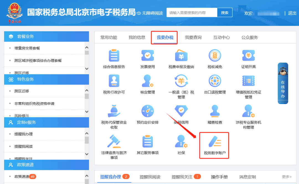
Task: Open 操作手册 bottom tab
Action: (x=219, y=177)
